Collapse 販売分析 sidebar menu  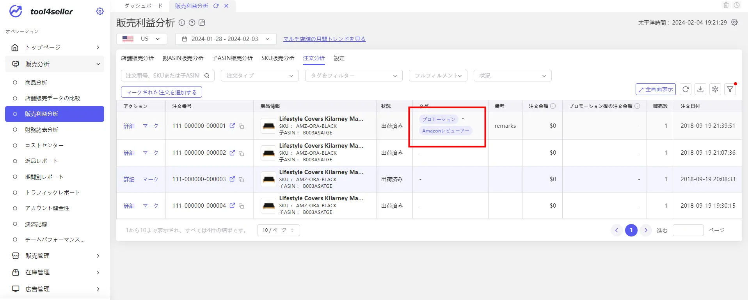click(x=55, y=64)
